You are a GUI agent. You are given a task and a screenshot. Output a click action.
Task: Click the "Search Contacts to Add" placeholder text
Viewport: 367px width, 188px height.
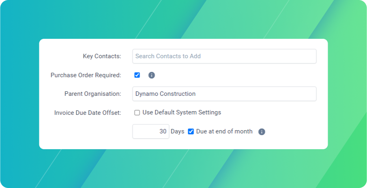168,56
